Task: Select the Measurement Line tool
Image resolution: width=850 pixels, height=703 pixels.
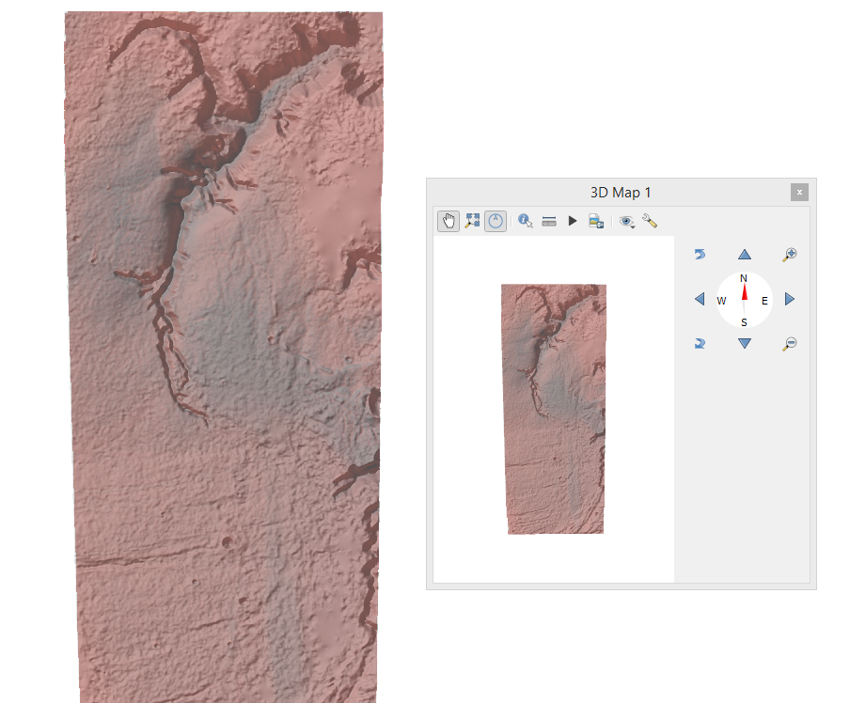Action: 548,221
